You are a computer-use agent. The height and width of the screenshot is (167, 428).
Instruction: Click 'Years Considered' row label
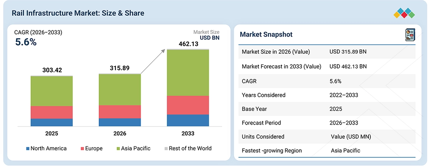point(264,95)
